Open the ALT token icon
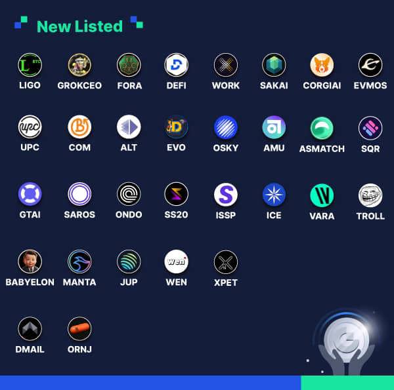 pyautogui.click(x=129, y=127)
